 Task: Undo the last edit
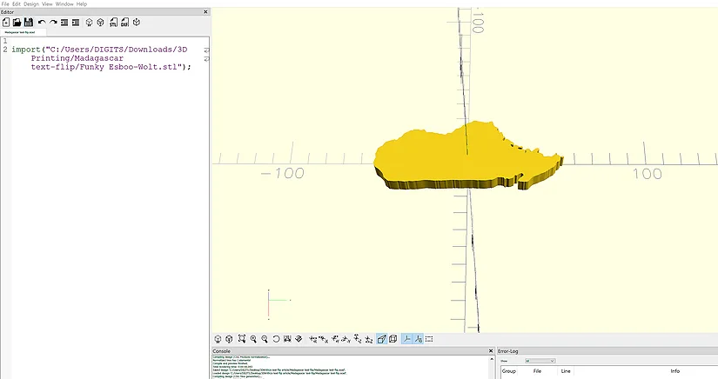tap(42, 23)
